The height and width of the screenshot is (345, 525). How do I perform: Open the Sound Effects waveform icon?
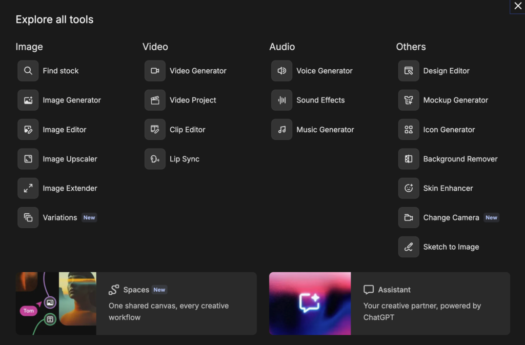(x=281, y=100)
